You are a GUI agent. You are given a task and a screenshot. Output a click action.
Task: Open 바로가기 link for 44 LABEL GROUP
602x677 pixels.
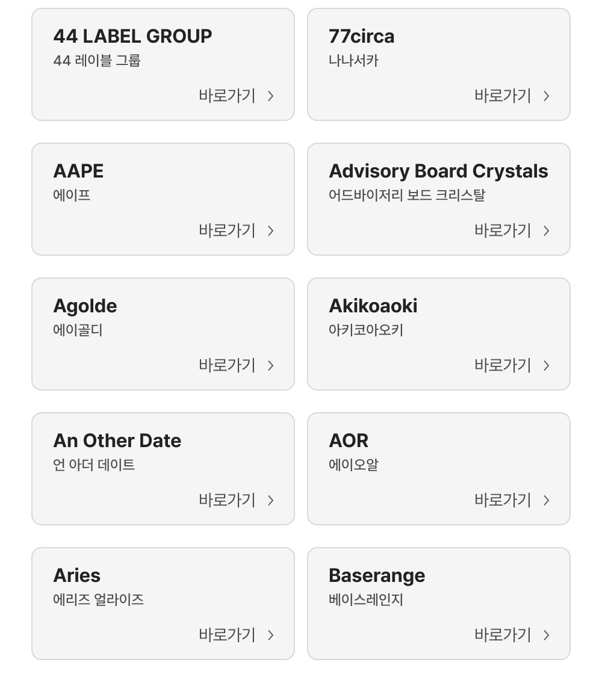pos(228,96)
